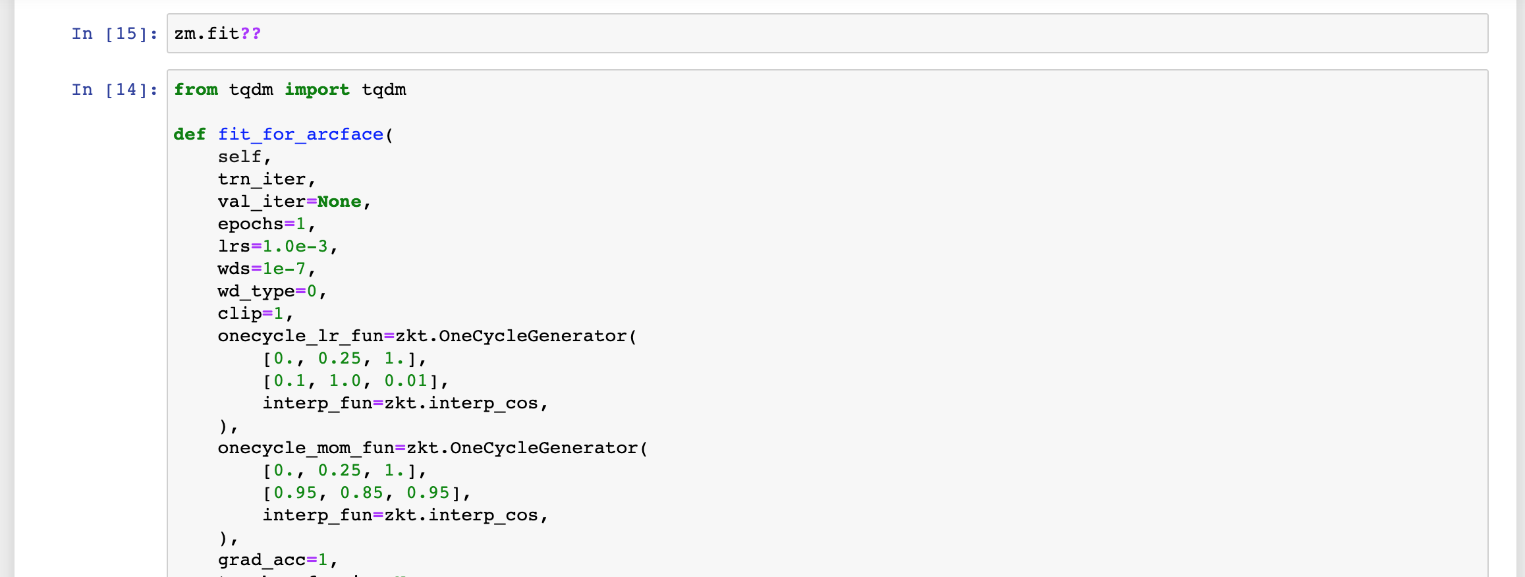1525x577 pixels.
Task: Click the trn_iter parameter
Action: 262,179
